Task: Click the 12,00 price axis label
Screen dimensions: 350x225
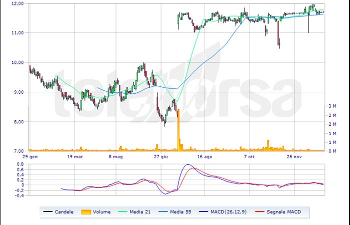Action: tap(17, 3)
